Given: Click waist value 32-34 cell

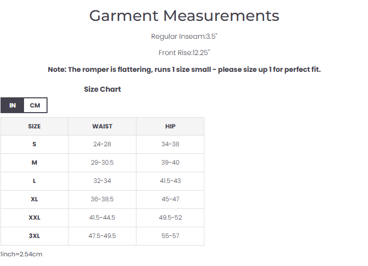Looking at the screenshot, I should [102, 181].
